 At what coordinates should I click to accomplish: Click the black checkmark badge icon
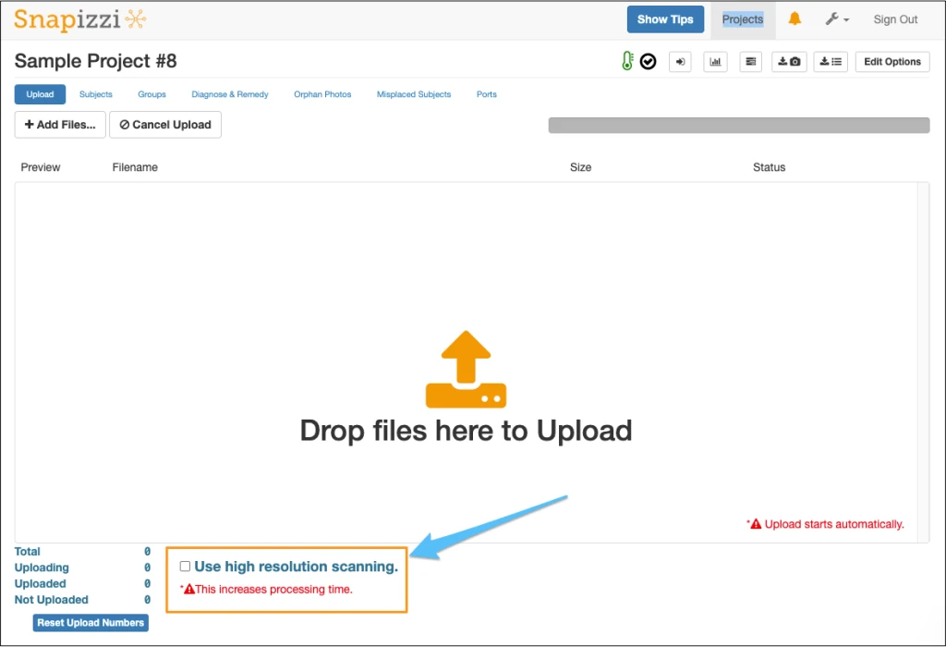(648, 61)
